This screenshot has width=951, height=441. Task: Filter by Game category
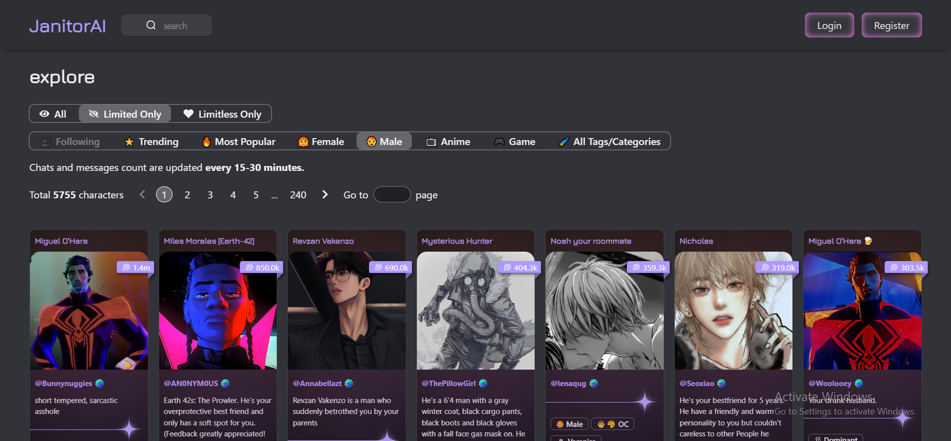pos(515,142)
